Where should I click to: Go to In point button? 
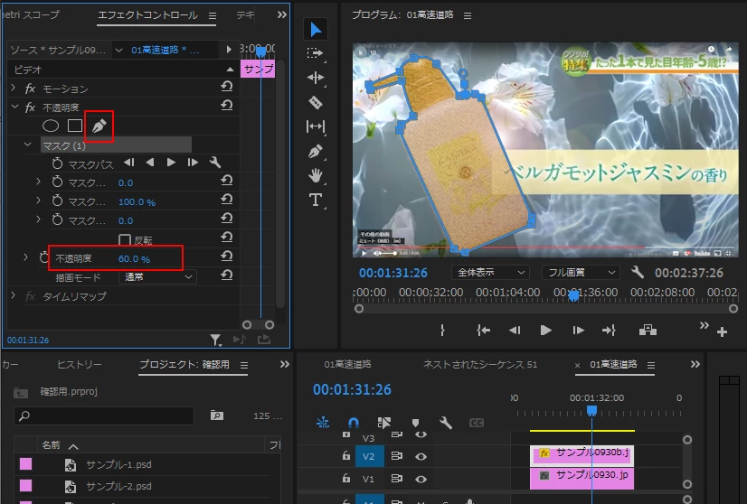tap(483, 331)
